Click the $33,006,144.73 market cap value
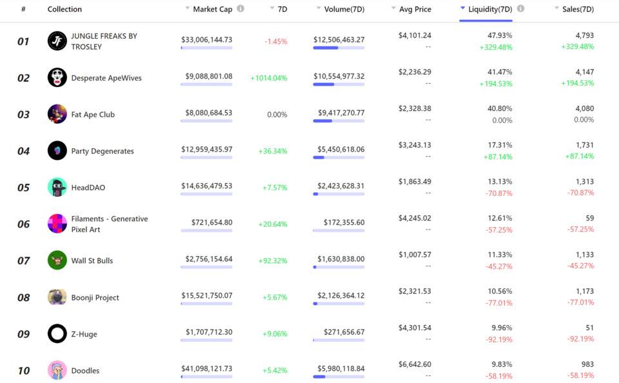Image resolution: width=619 pixels, height=383 pixels. point(207,39)
